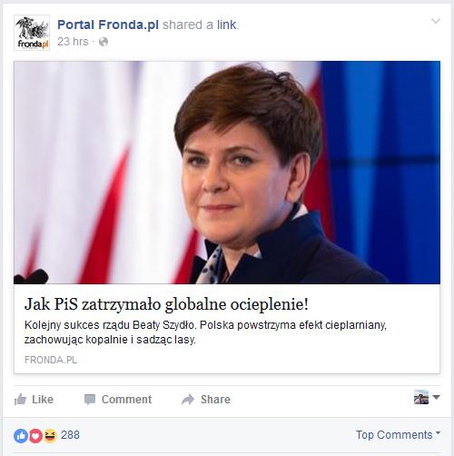This screenshot has width=454, height=456.
Task: Open the '23 hrs' post timestamp
Action: tap(73, 42)
